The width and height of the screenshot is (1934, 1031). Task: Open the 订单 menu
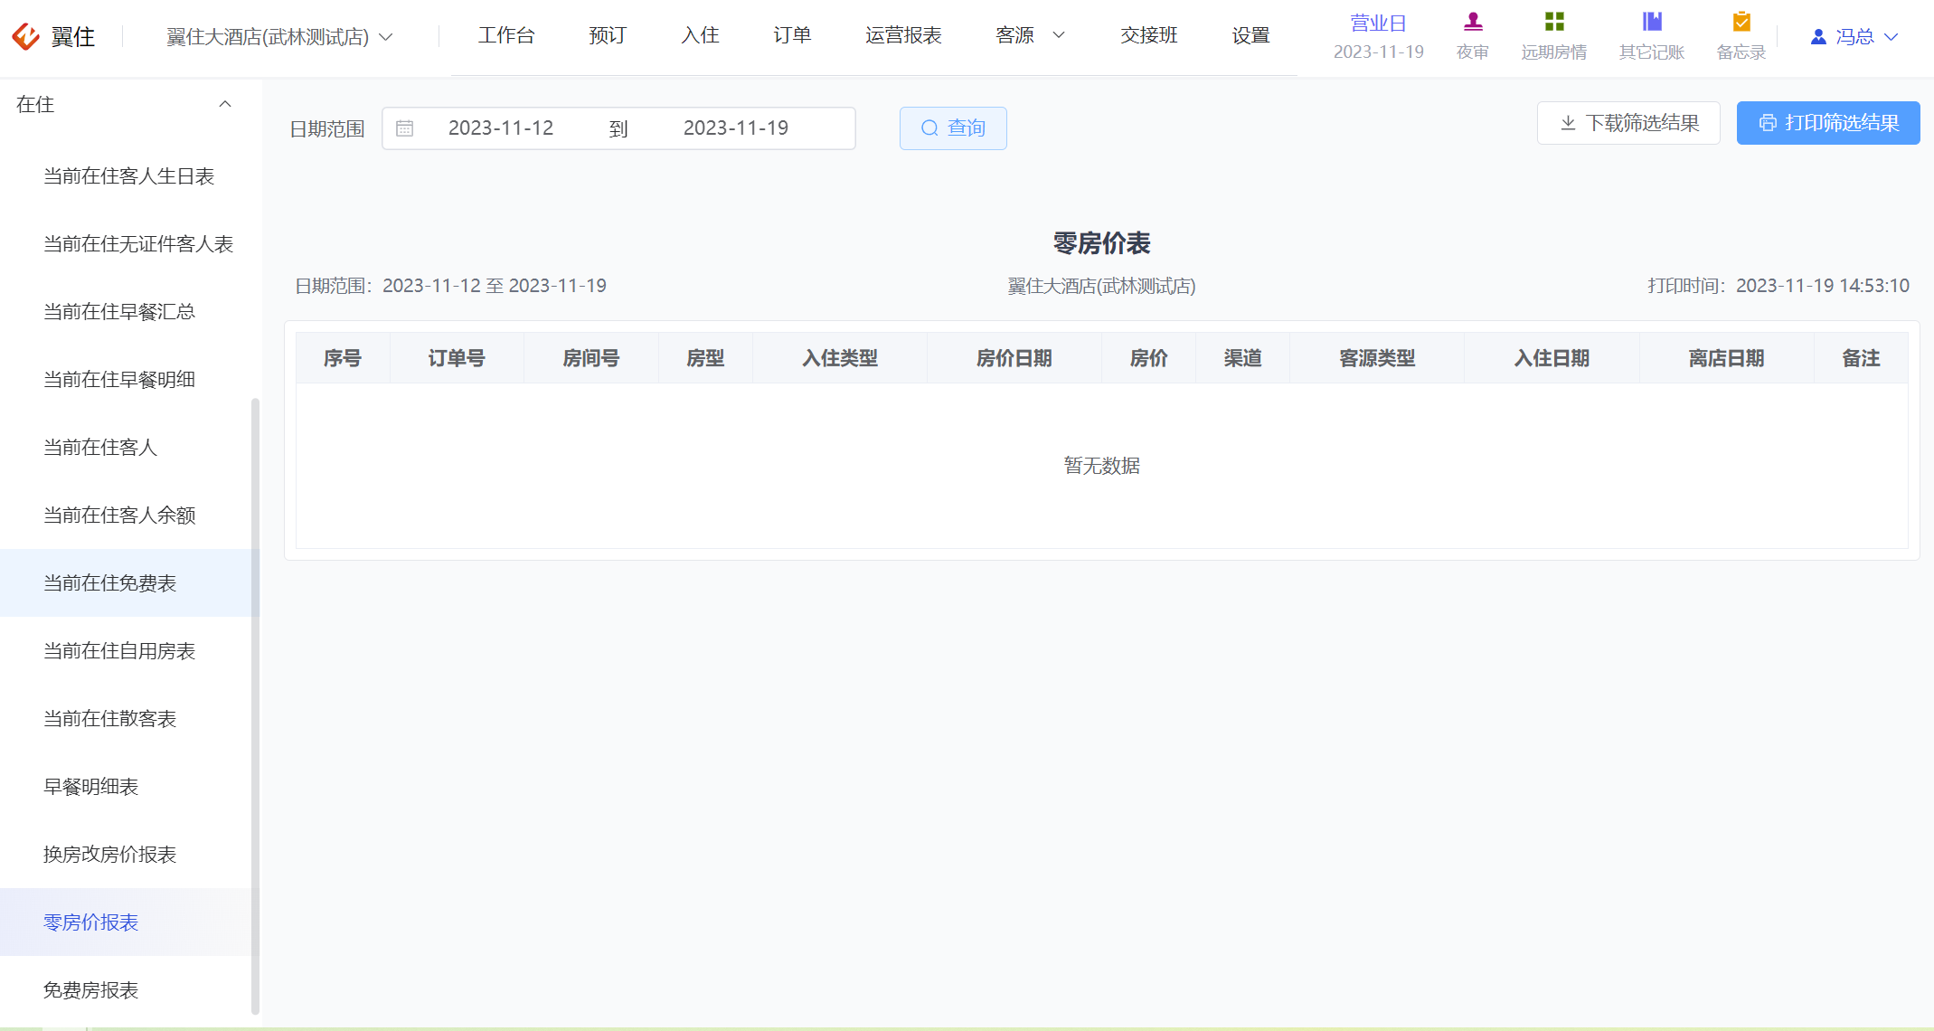tap(792, 35)
